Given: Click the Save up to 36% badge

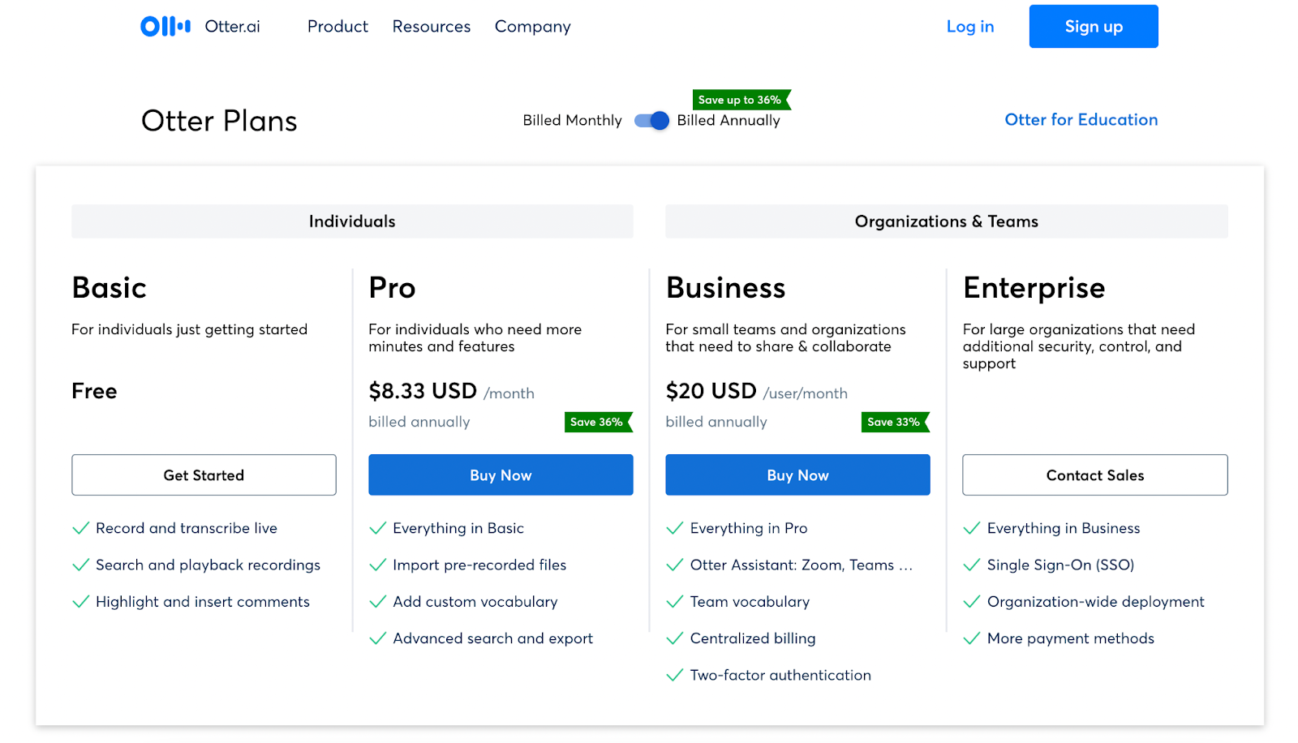Looking at the screenshot, I should 740,100.
